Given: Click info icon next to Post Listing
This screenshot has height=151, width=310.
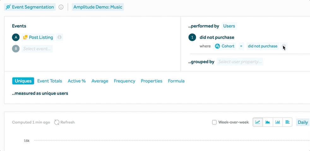Looking at the screenshot, I should point(59,37).
